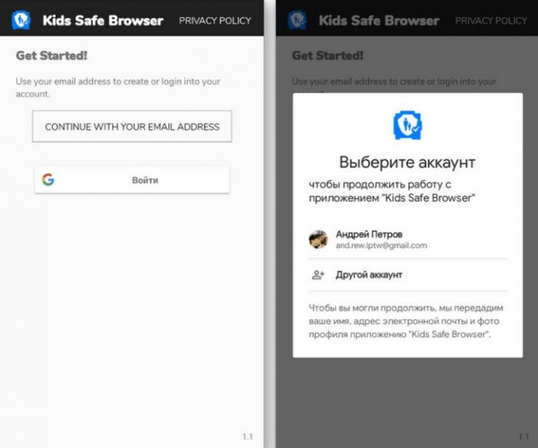Click the dimmed Kids Safe Browser logo in right header
The width and height of the screenshot is (538, 448).
coord(297,20)
